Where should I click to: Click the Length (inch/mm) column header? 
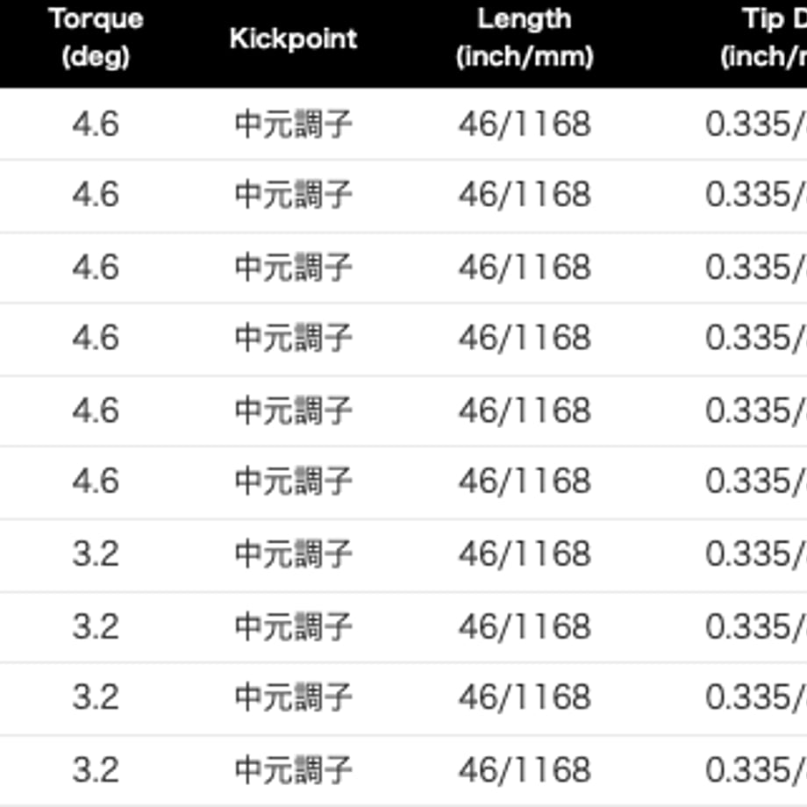(525, 38)
